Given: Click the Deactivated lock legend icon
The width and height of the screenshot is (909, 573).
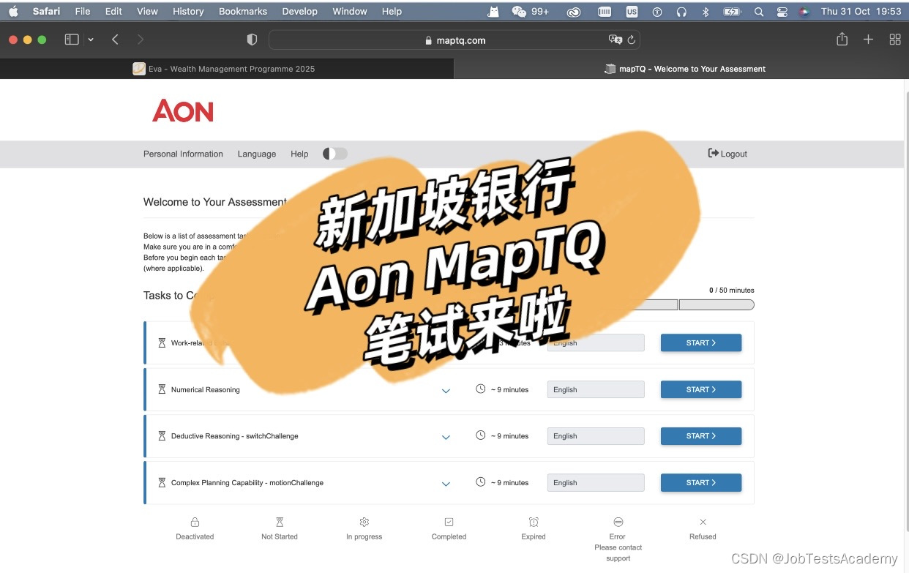Looking at the screenshot, I should pyautogui.click(x=195, y=522).
